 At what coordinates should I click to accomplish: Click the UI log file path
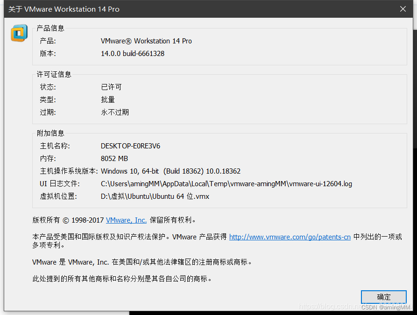(226, 184)
